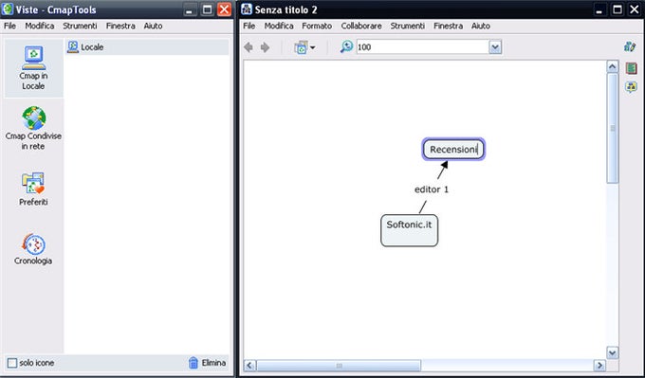Open the Formato menu
Screen dimensions: 645x378
tap(317, 26)
